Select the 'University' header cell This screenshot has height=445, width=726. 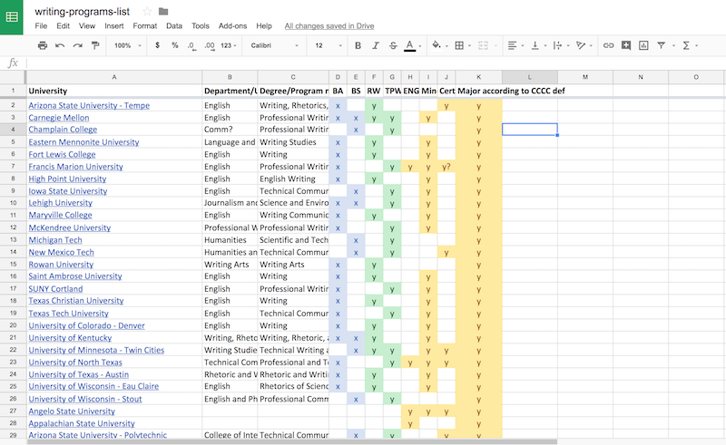[114, 92]
